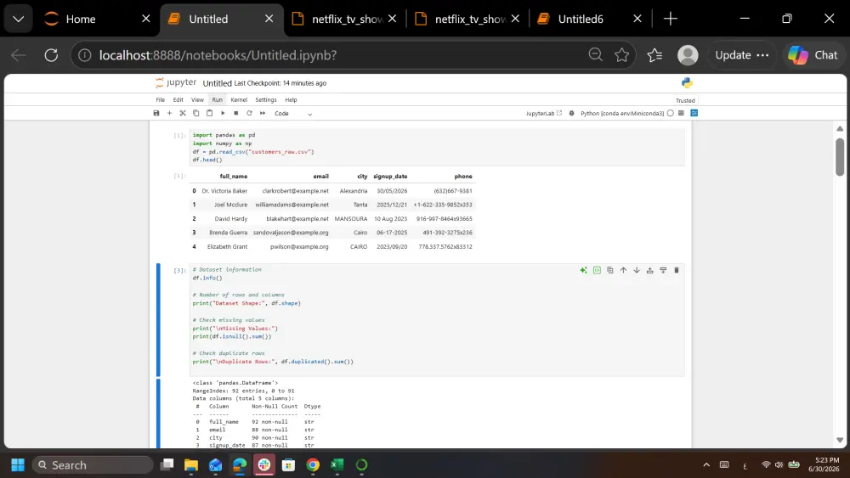Open the Copilot Chat button
The width and height of the screenshot is (850, 478).
pos(813,55)
